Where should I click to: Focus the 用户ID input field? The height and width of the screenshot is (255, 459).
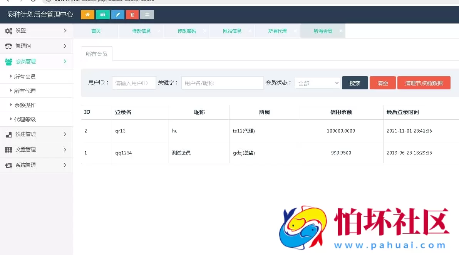[134, 83]
